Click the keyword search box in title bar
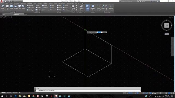 pos(129,1)
